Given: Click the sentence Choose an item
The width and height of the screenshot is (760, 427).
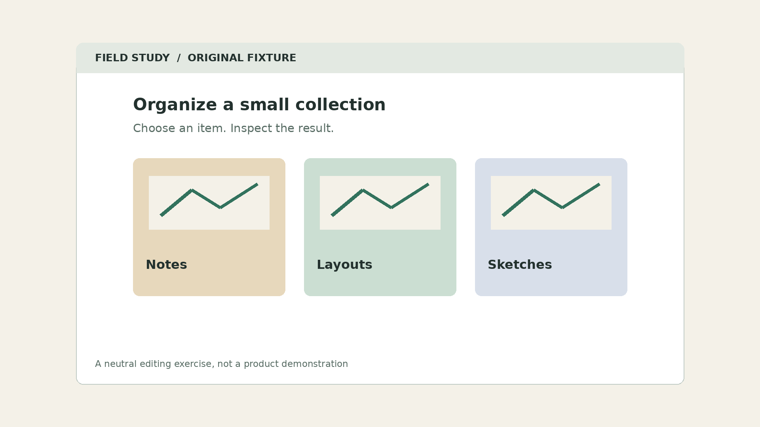Looking at the screenshot, I should point(180,128).
